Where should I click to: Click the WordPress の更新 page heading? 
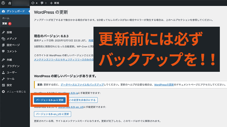click(51, 12)
